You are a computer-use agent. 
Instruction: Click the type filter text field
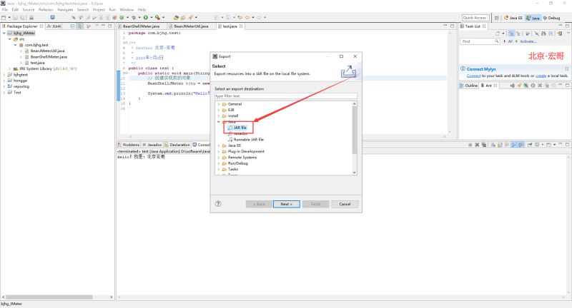285,96
